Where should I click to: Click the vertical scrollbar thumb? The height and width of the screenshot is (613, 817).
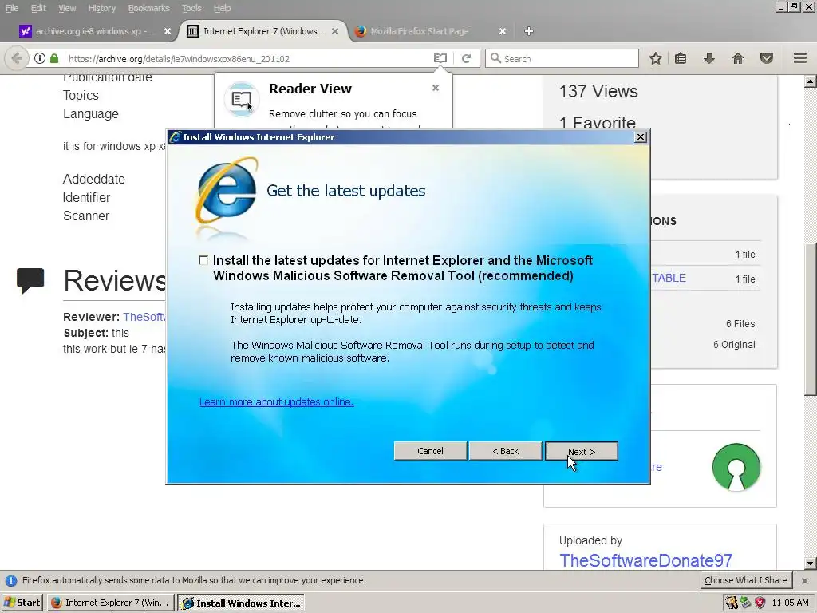click(x=810, y=319)
